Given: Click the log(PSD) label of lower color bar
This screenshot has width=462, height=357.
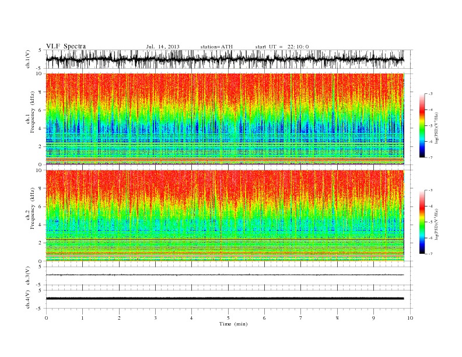Looking at the screenshot, I should tap(436, 225).
